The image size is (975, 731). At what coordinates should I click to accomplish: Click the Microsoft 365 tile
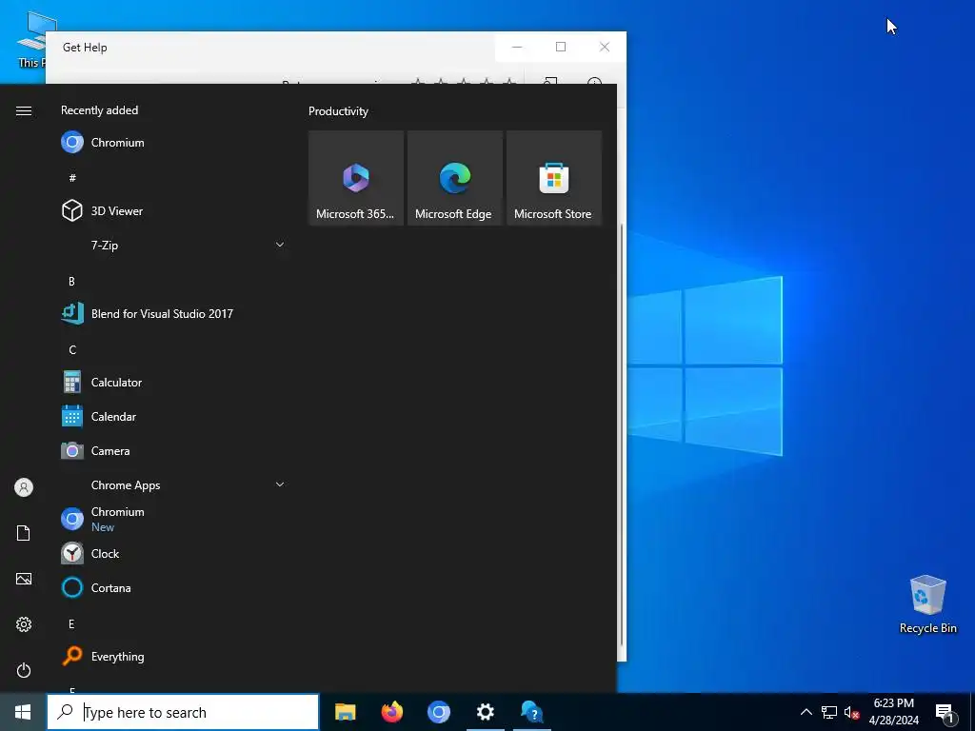coord(356,178)
